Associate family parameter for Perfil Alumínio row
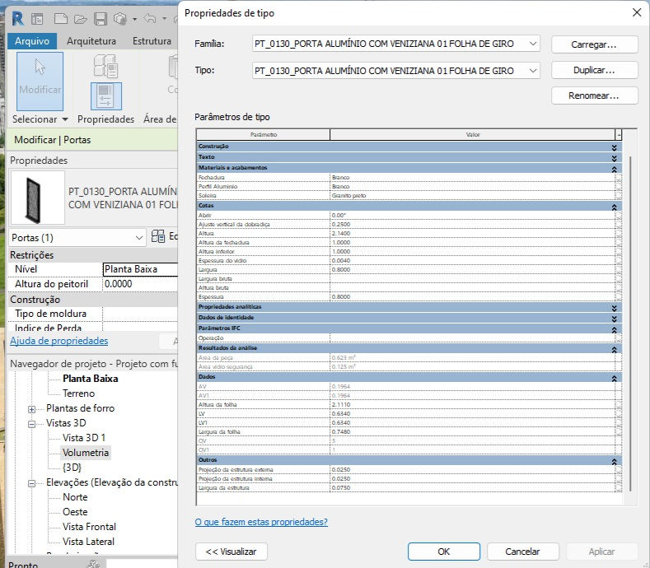 [x=619, y=186]
